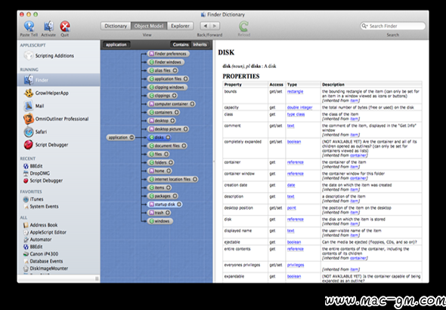Open System Events under Favorites
The width and height of the screenshot is (446, 310).
(41, 207)
